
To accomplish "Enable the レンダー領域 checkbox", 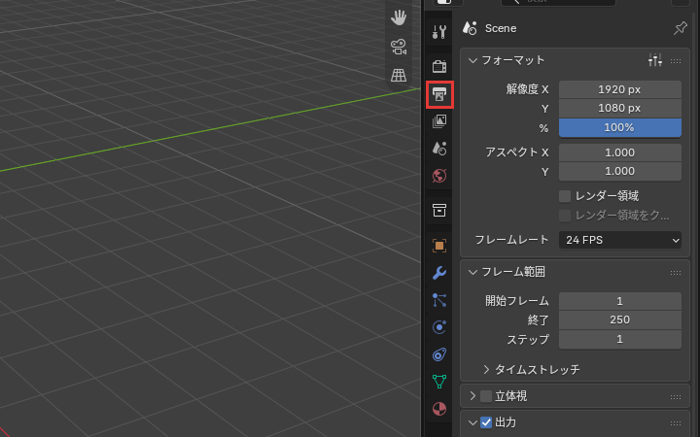I will [565, 196].
